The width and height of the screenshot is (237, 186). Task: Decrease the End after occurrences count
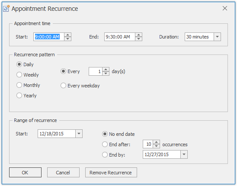point(157,146)
